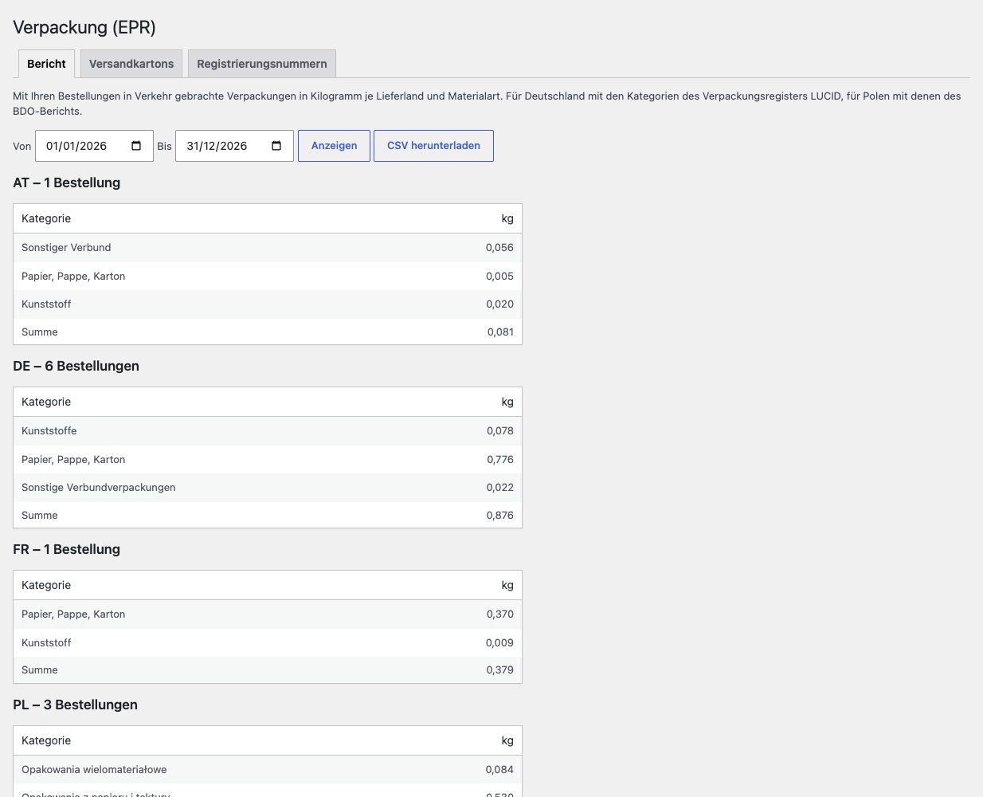Select the AT sum value 0,081
Screen dimensions: 983x797
[x=500, y=332]
